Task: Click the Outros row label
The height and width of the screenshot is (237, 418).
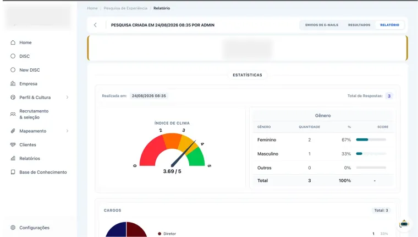Action: click(264, 168)
